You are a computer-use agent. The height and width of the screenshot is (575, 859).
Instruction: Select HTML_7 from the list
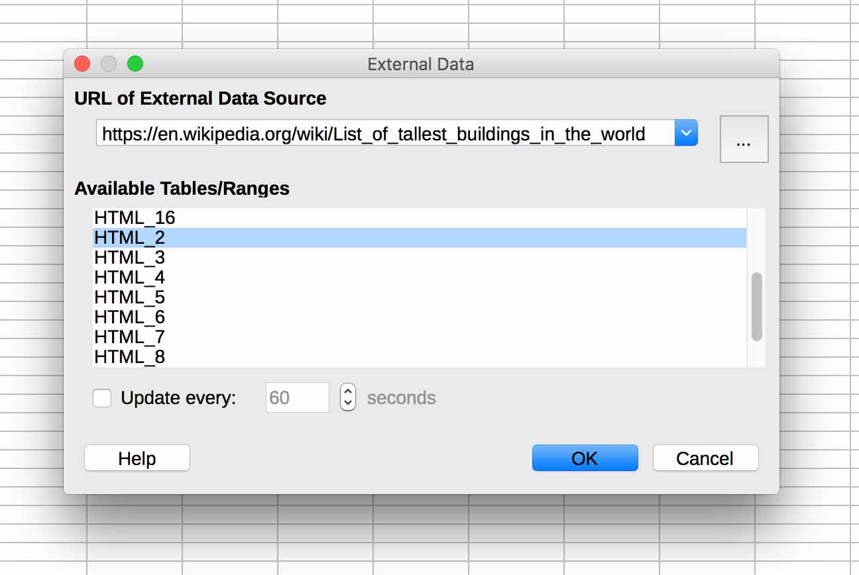tap(420, 337)
